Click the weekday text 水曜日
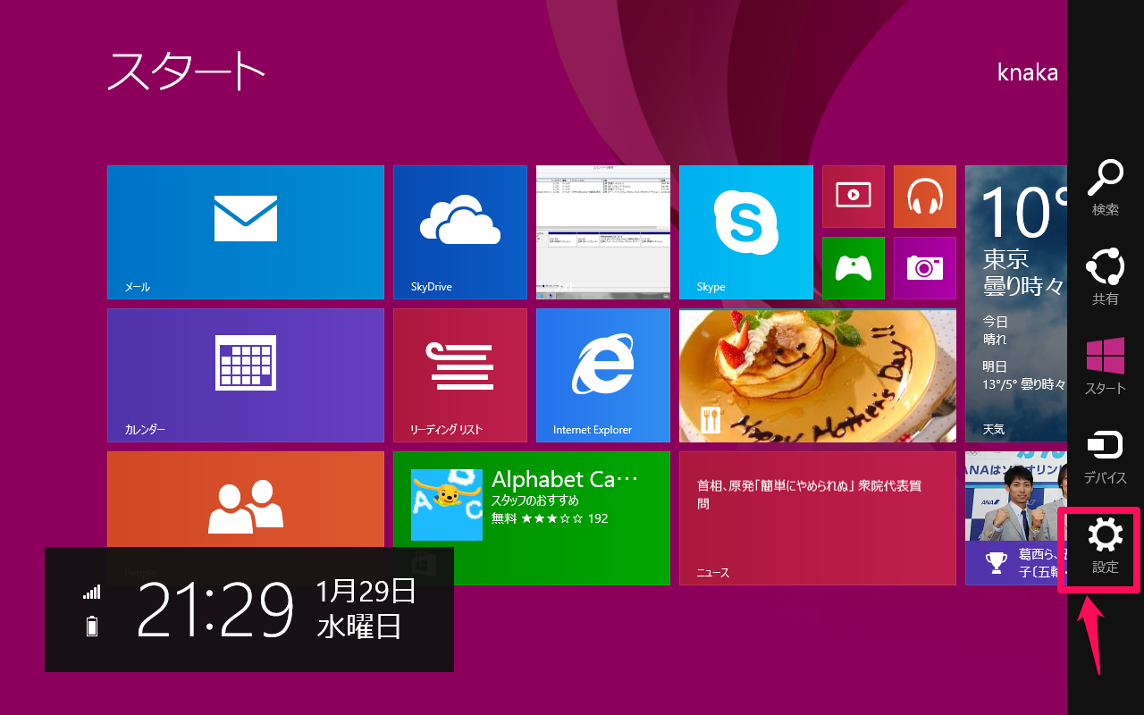 pos(359,627)
